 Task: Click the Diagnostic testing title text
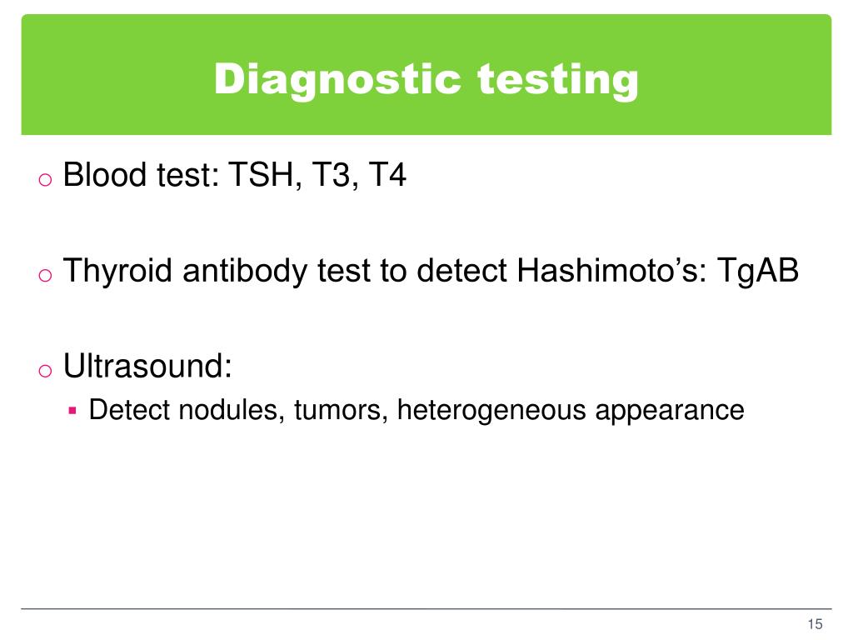(x=426, y=79)
